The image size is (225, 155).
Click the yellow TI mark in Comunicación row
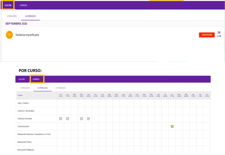point(172,126)
